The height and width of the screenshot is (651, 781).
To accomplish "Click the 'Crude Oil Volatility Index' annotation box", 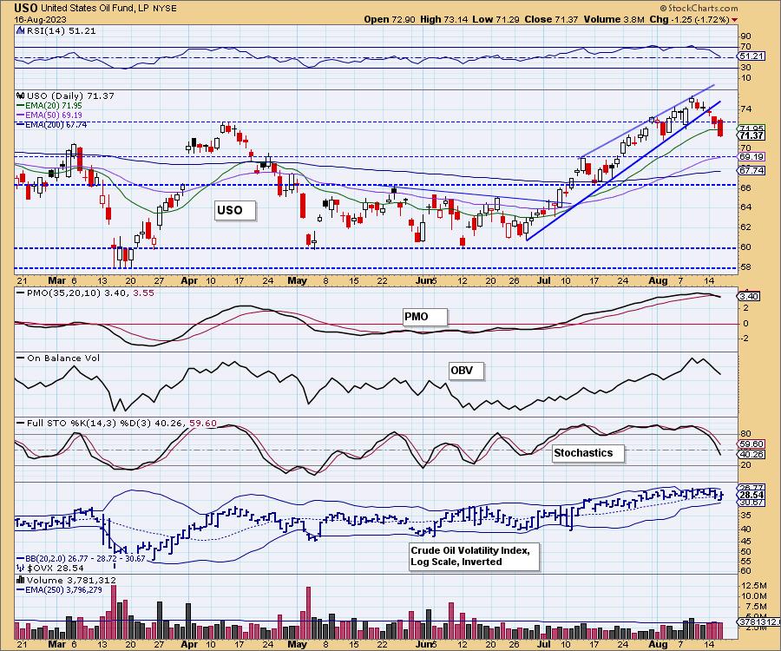I will coord(474,556).
